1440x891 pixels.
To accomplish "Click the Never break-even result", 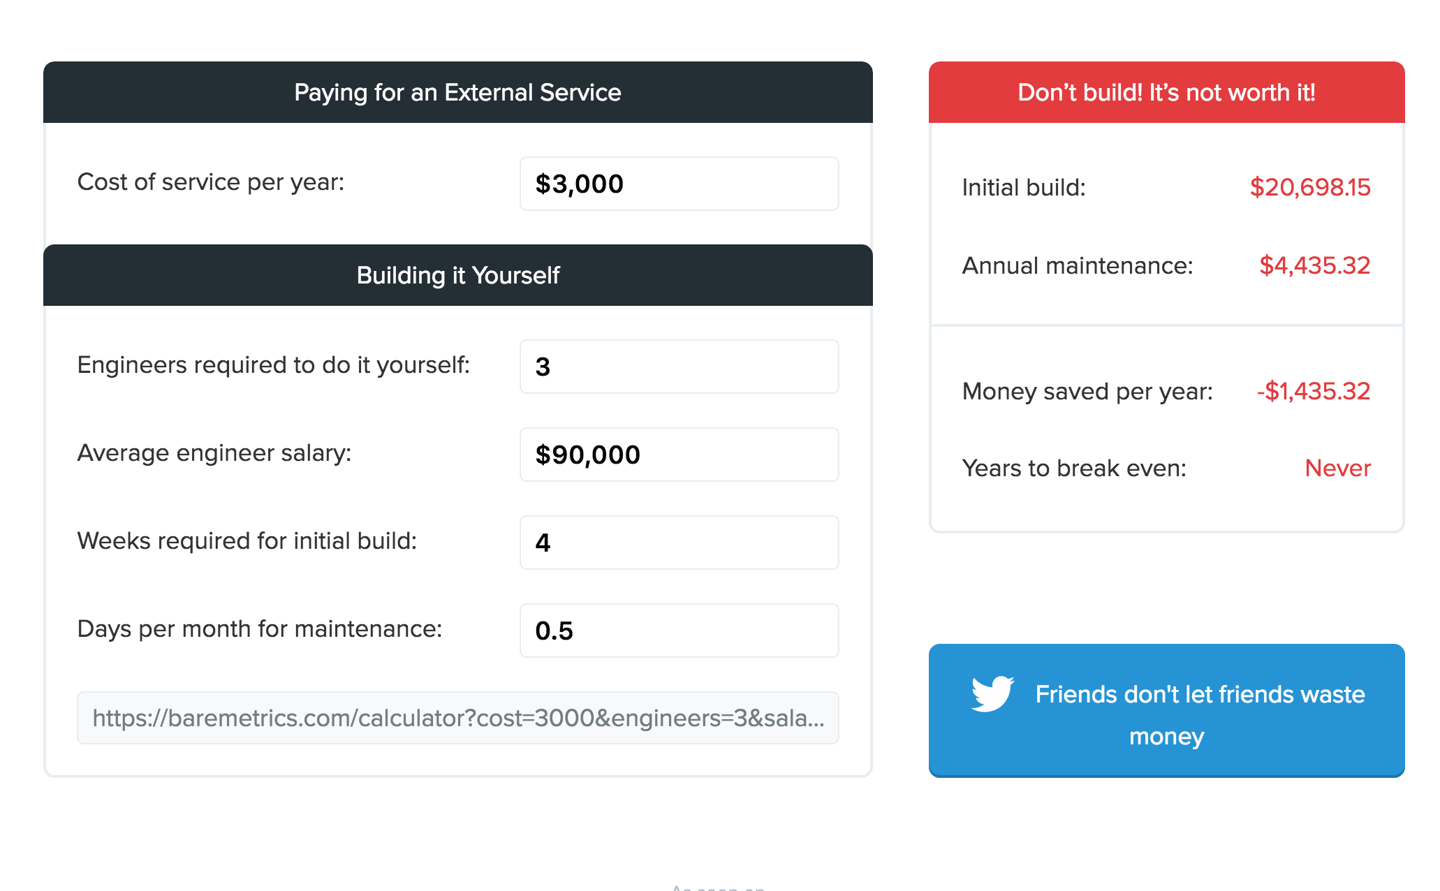I will click(x=1338, y=468).
